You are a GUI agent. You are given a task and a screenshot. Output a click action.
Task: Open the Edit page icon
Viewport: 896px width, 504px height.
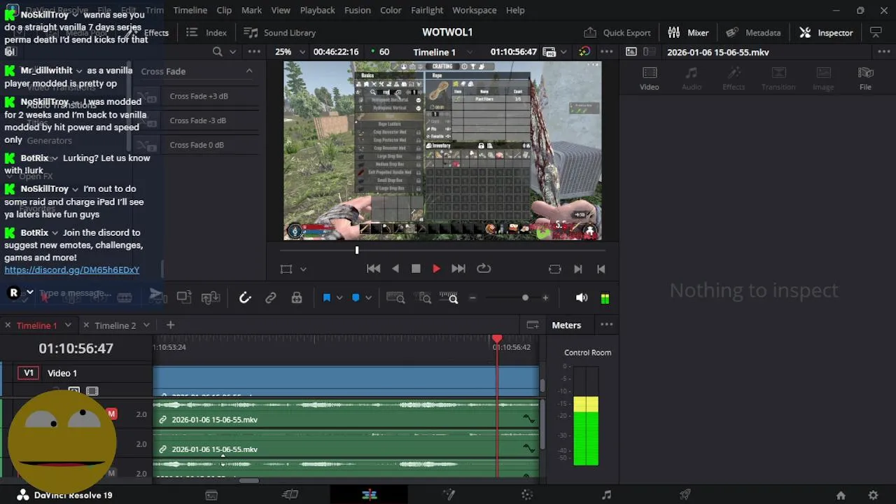[370, 495]
